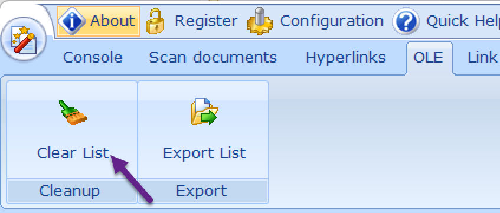
Task: Click the Quick Help question mark icon
Action: click(x=406, y=21)
